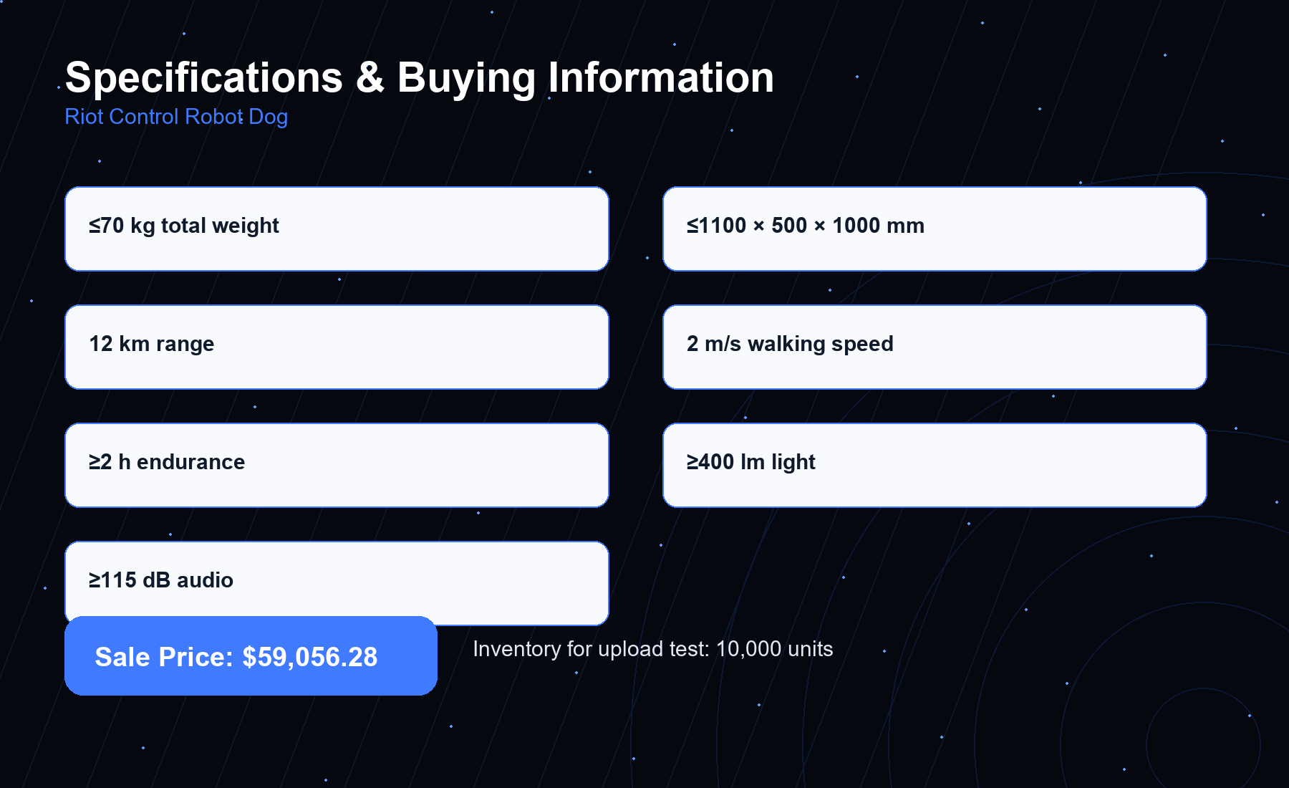This screenshot has height=788, width=1289.
Task: Click the 'walking speed' label text
Action: [821, 344]
